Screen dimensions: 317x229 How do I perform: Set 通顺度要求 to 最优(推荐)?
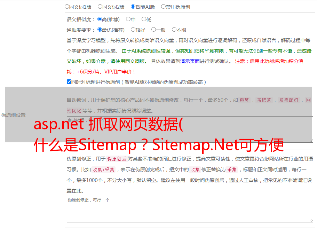click(x=100, y=30)
